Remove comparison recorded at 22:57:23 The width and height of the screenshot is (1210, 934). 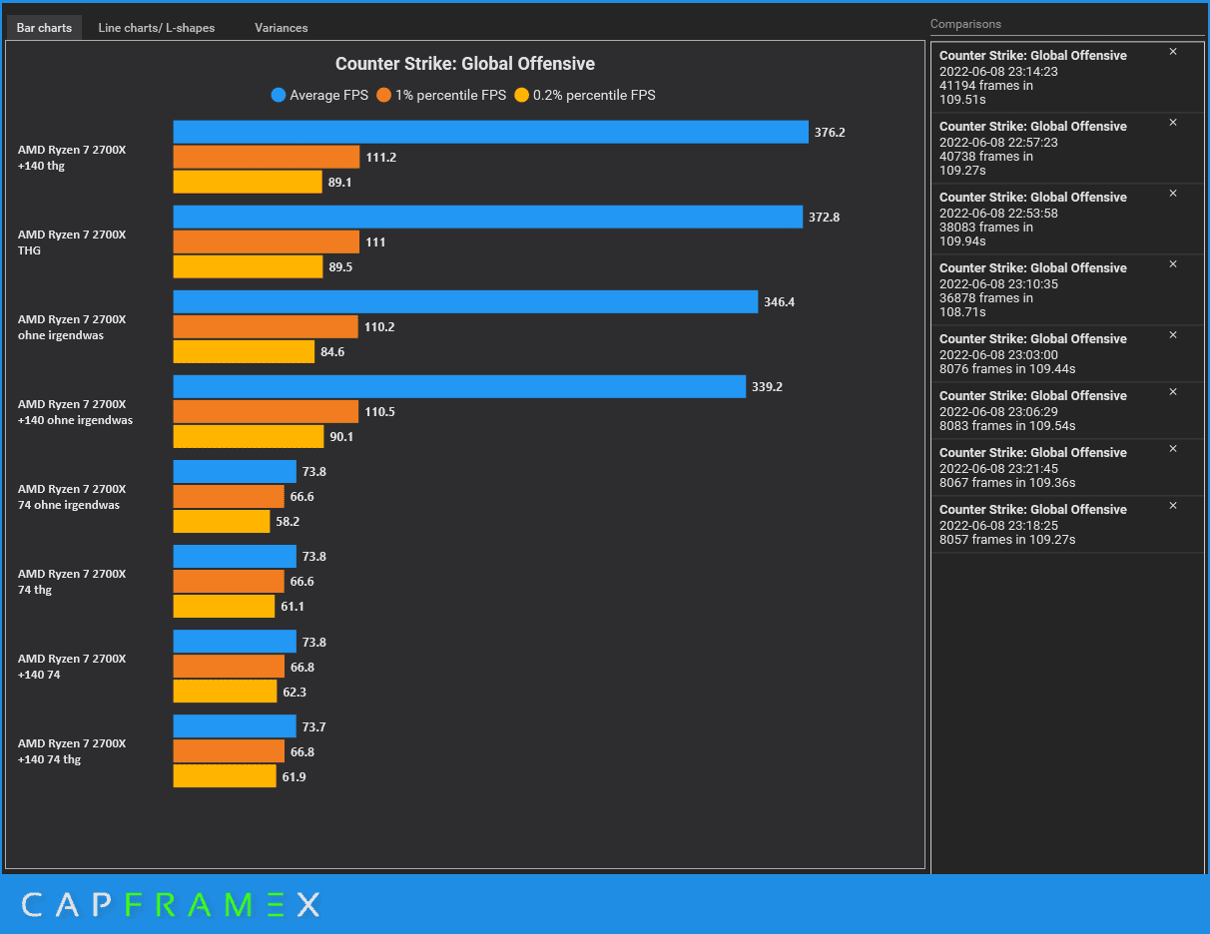(1173, 122)
